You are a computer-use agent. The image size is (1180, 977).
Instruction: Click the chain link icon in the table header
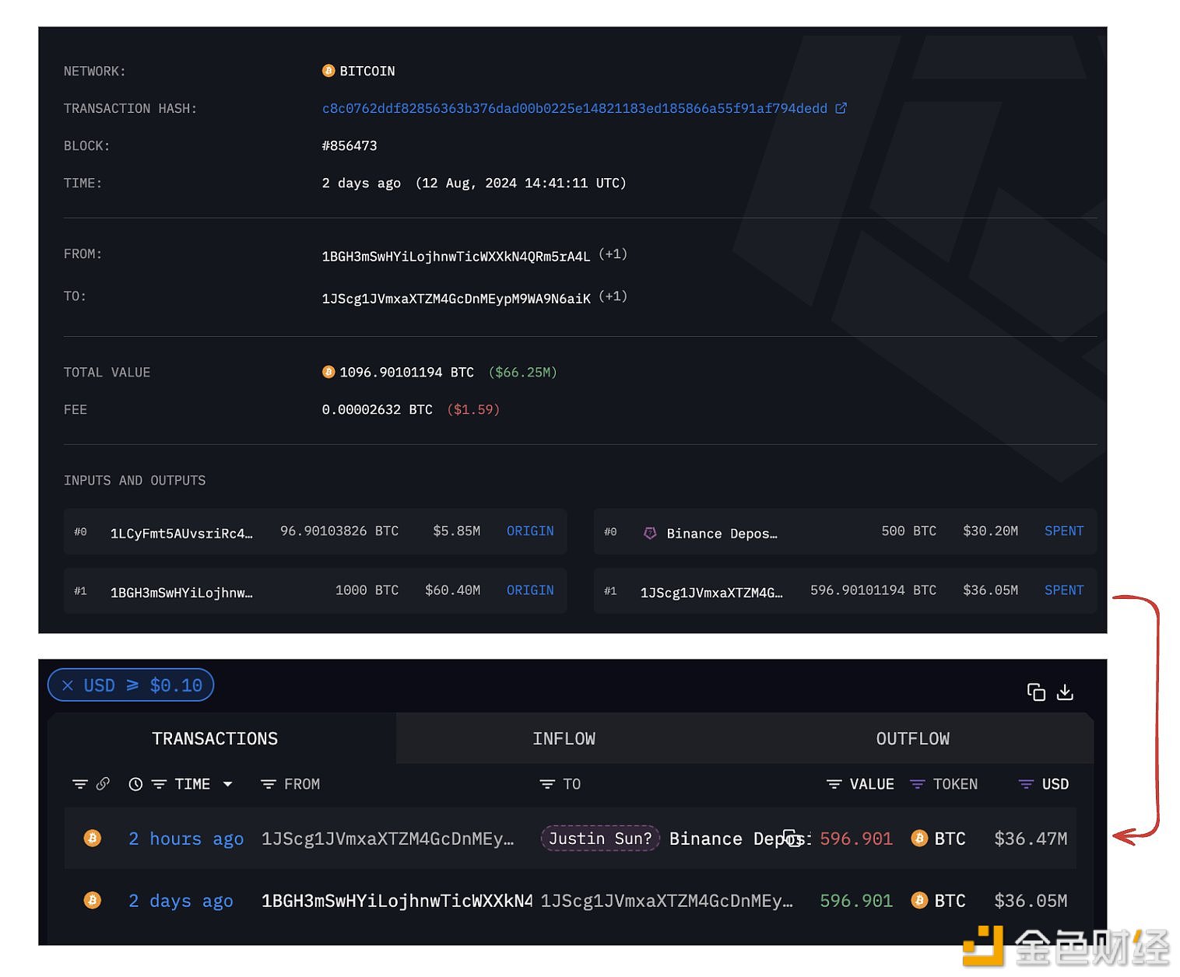(x=103, y=783)
